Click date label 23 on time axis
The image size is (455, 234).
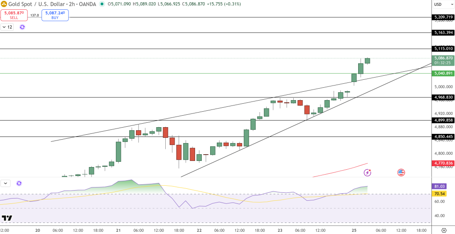[280, 230]
